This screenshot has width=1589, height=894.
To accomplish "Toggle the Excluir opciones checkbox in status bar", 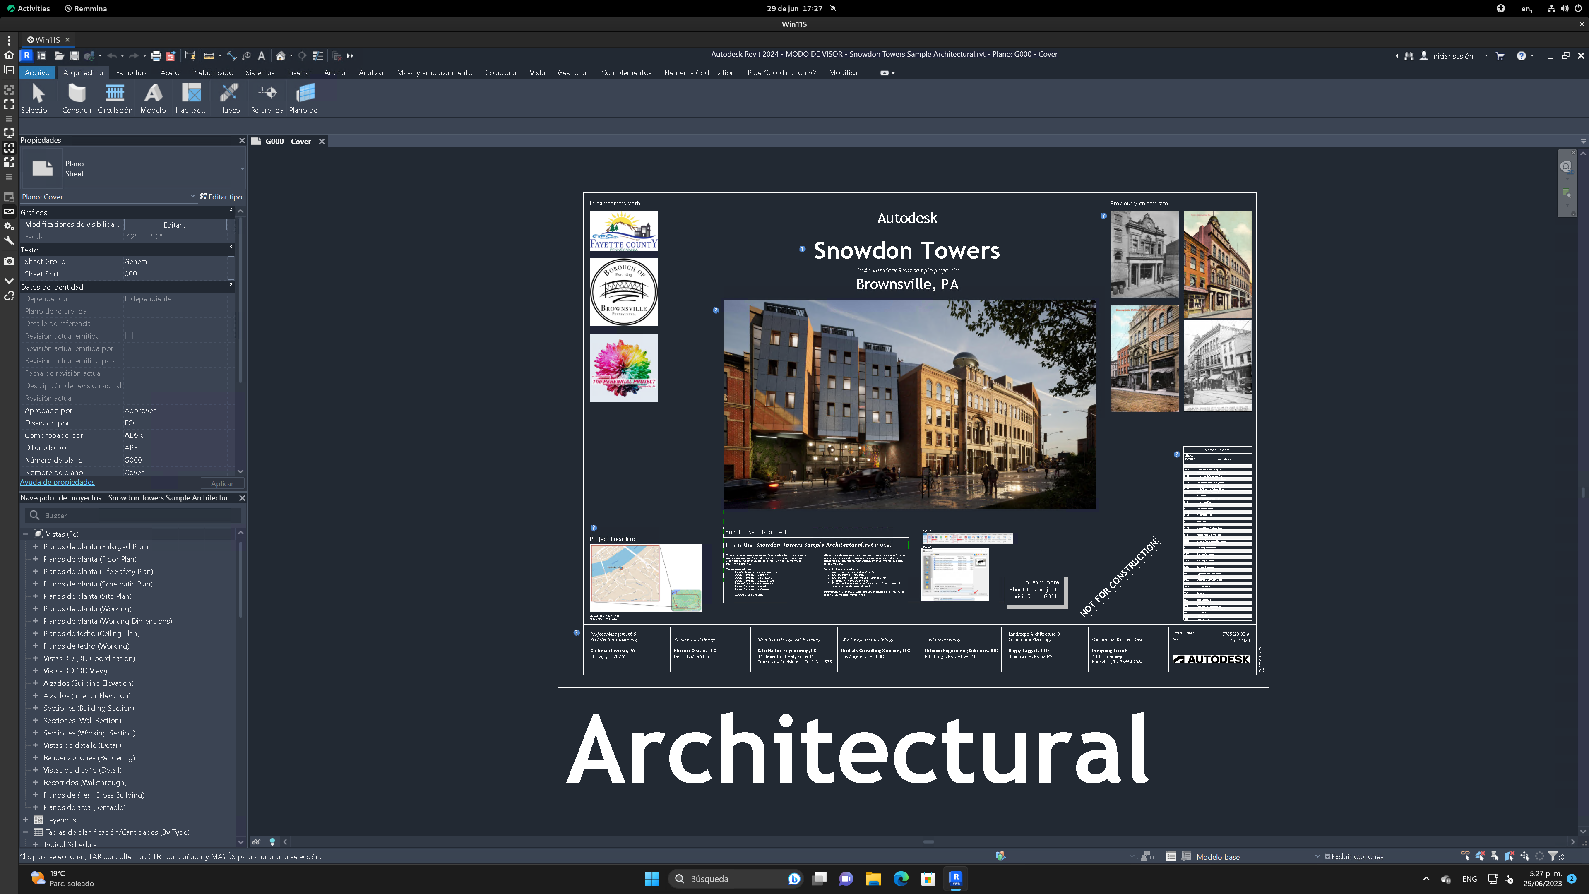I will (1327, 856).
